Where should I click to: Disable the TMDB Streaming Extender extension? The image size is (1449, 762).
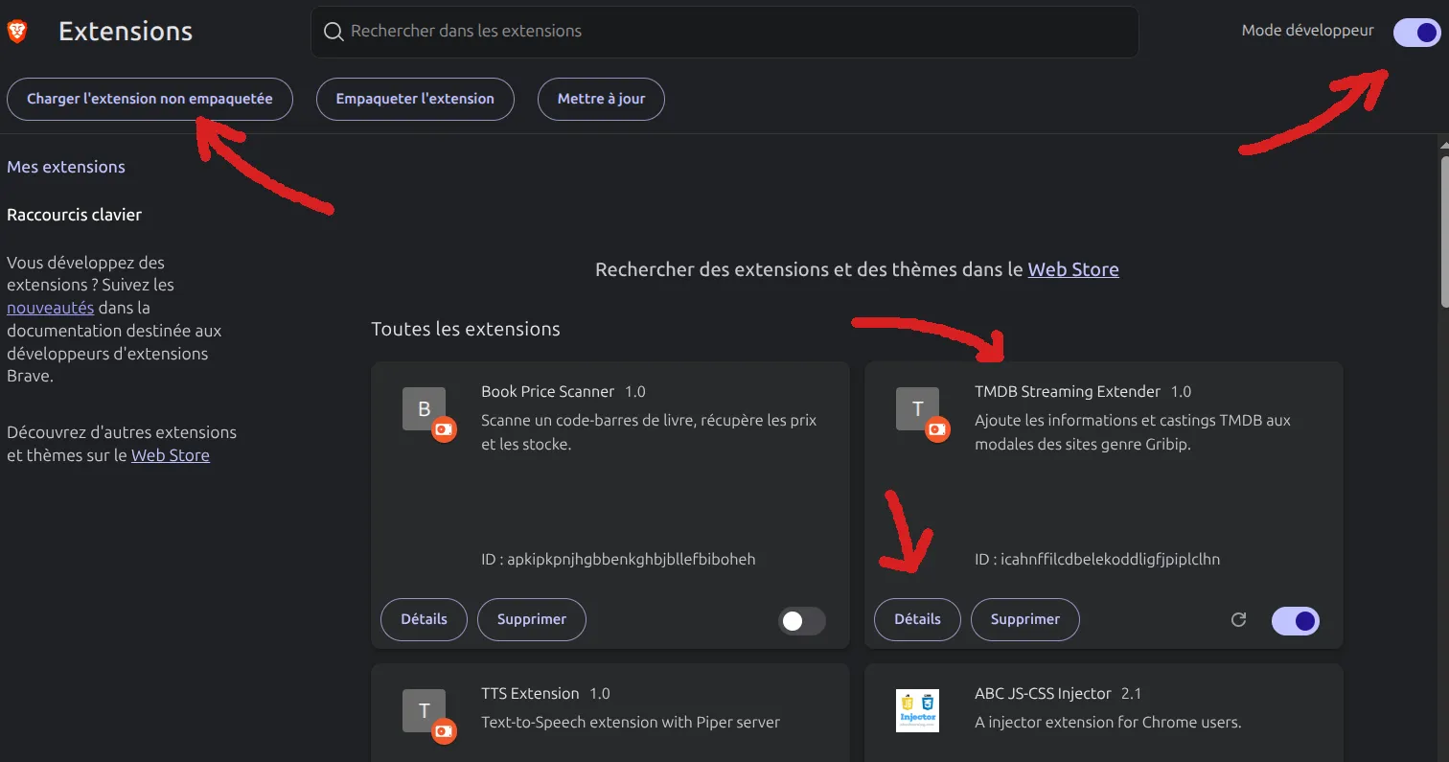pyautogui.click(x=1296, y=621)
